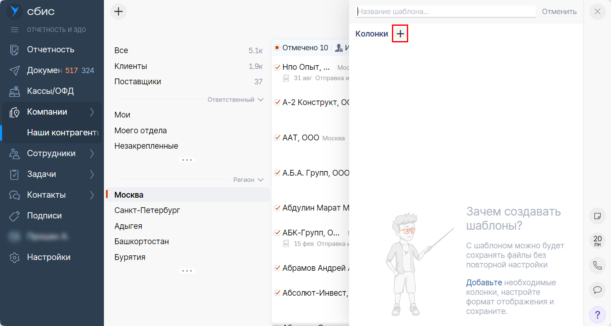Open the Регион filter dropdown
Viewport: 611px width, 326px height.
click(249, 180)
